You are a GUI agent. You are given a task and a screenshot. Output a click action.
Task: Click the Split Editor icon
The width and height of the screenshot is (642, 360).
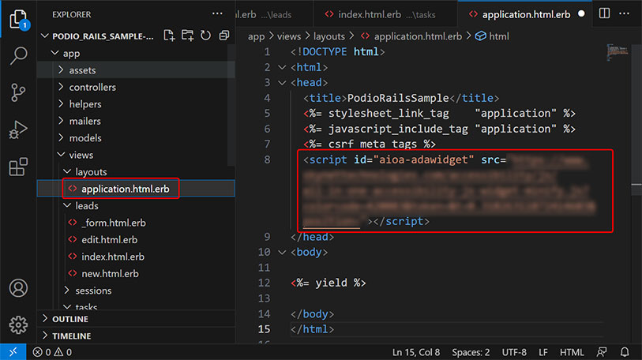pos(604,13)
